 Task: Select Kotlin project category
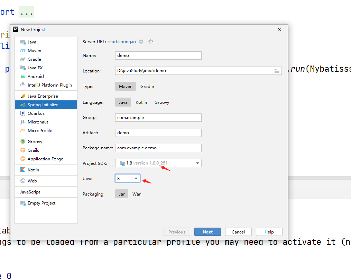(46, 170)
